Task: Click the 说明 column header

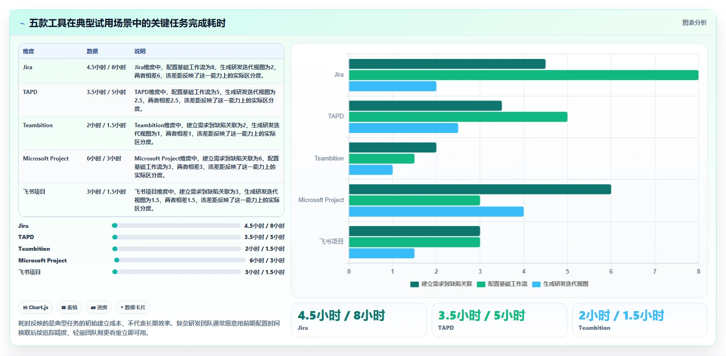Action: tap(140, 51)
